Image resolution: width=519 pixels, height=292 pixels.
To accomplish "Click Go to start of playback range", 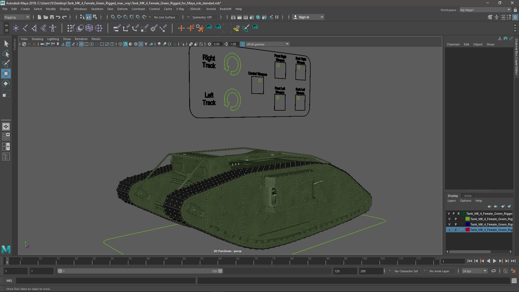I will [470, 261].
